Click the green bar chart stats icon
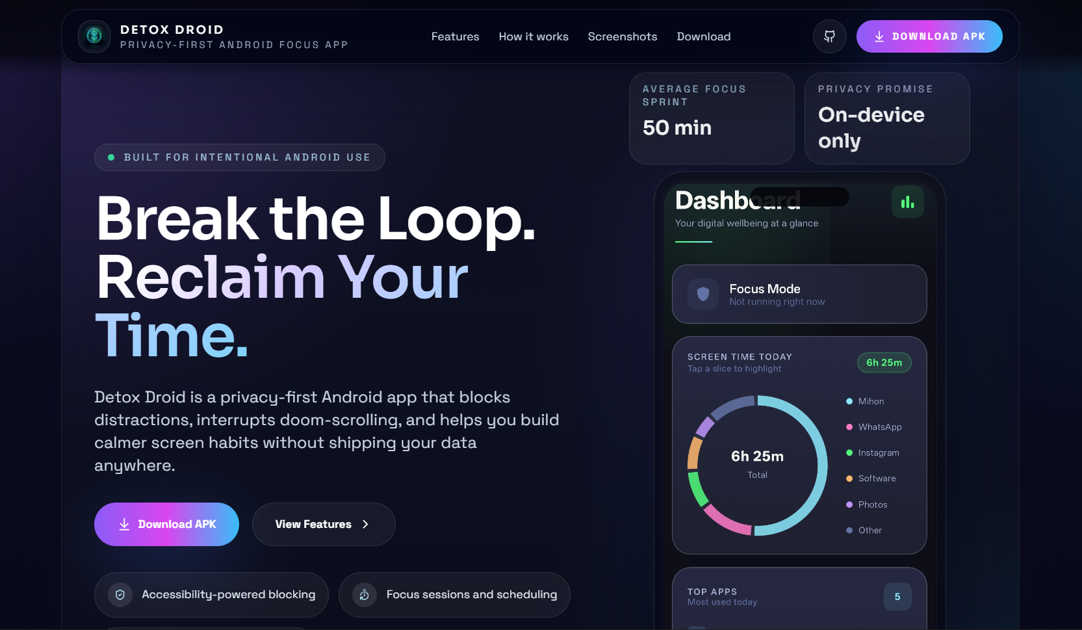The height and width of the screenshot is (630, 1082). (907, 203)
